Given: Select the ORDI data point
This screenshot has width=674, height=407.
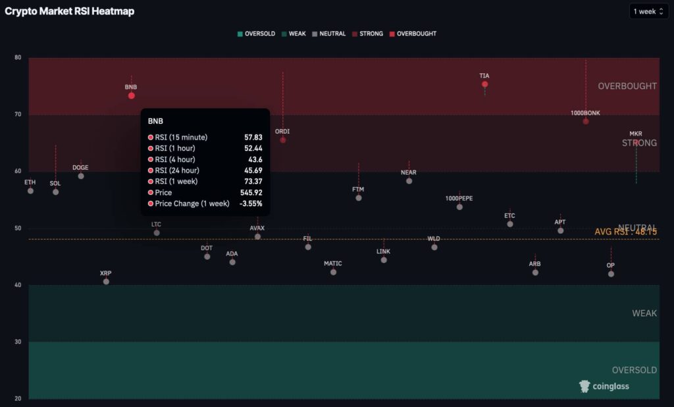Looking at the screenshot, I should pos(283,140).
